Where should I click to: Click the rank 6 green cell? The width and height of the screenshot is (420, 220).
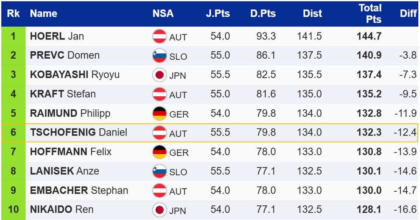(13, 133)
